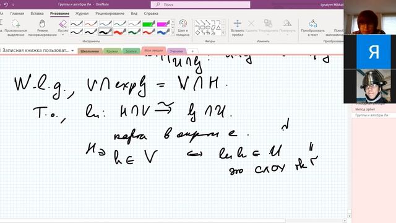Open the Справка ribbon tab
Viewport: 396px width, 223px height.
[x=151, y=14]
